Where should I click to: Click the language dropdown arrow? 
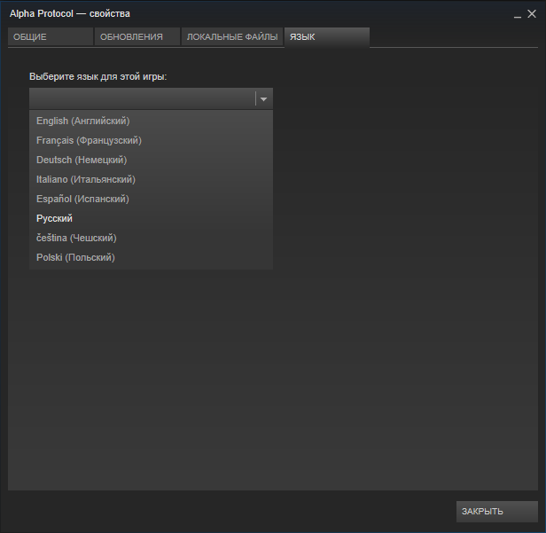[x=263, y=99]
